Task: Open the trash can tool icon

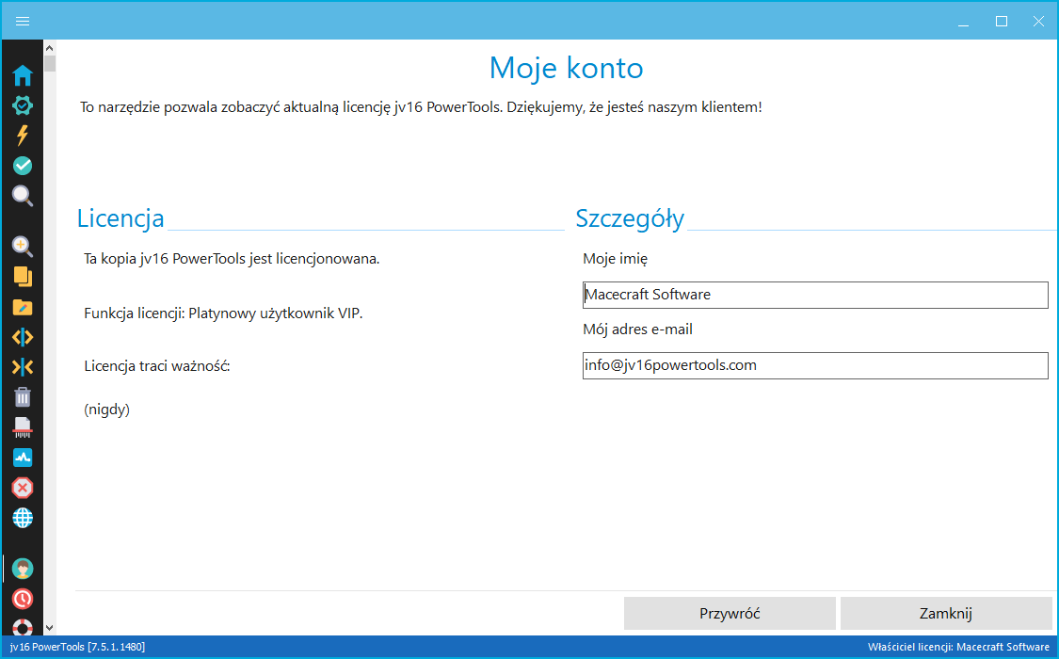Action: [x=23, y=397]
